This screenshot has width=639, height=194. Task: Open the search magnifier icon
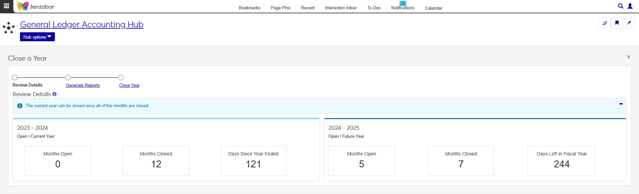click(620, 6)
